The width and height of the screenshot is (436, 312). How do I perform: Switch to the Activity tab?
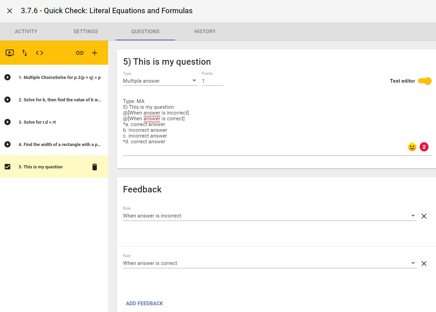[x=26, y=32]
